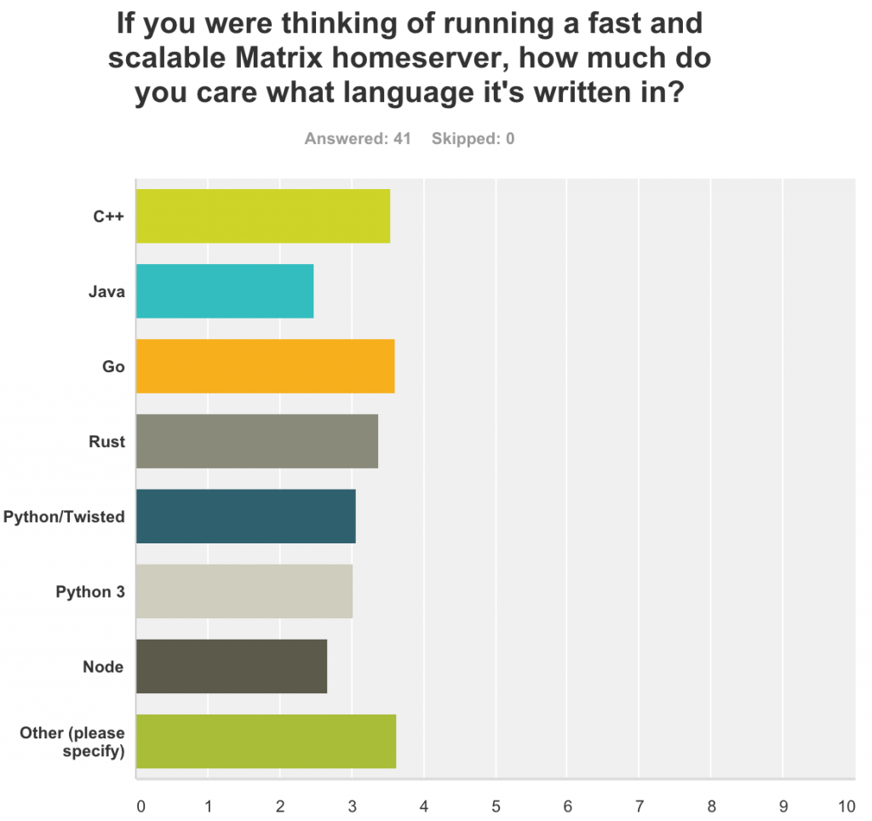Screen dimensions: 872x821
Task: Click the light beige Python 3 bar
Action: click(x=244, y=591)
